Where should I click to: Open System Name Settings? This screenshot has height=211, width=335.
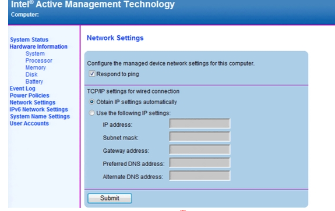[x=40, y=117]
